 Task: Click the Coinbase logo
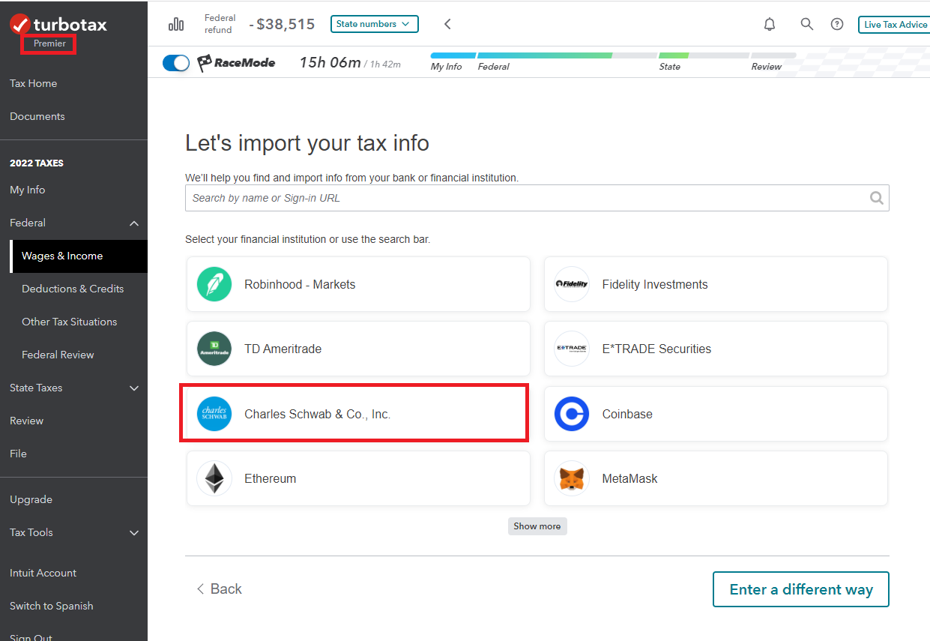click(x=572, y=414)
